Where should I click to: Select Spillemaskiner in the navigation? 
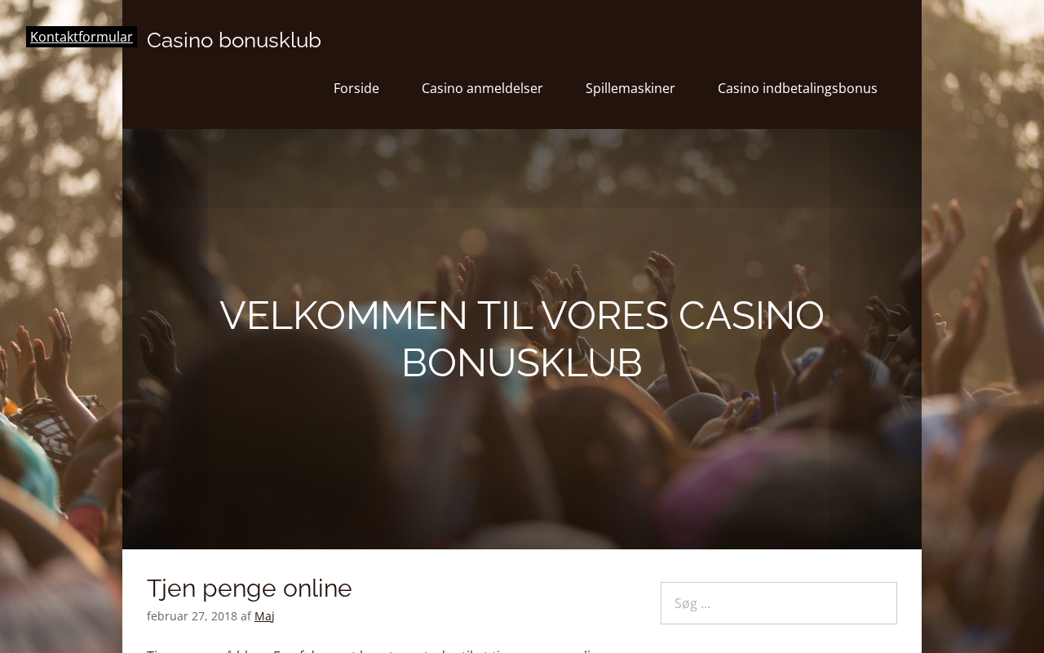[630, 88]
